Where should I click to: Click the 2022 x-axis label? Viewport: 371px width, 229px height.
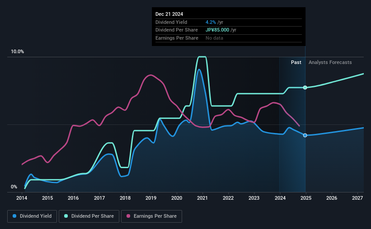(x=228, y=198)
